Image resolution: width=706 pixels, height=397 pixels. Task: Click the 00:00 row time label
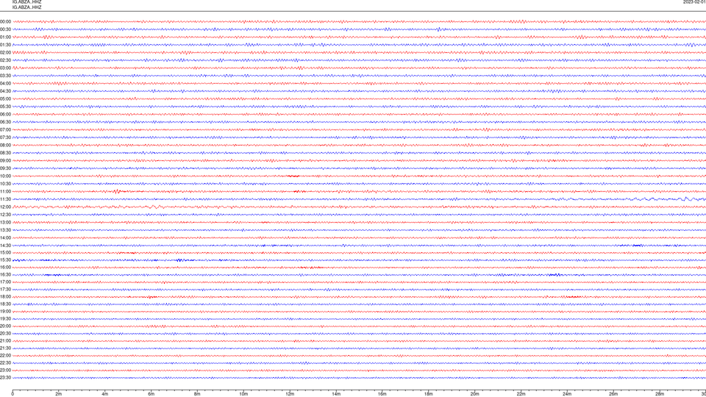coord(5,21)
